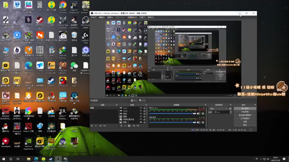Launch the Soundpad desktop shortcut
Viewport: 289px width, 162px height.
tap(5, 143)
